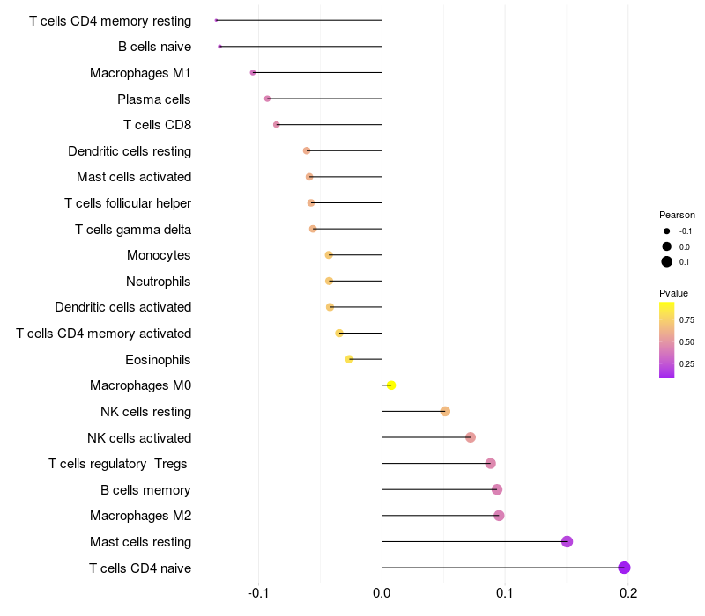Click the Pvalue color gradient bar
Viewport: 705px width, 616px height.
(667, 340)
